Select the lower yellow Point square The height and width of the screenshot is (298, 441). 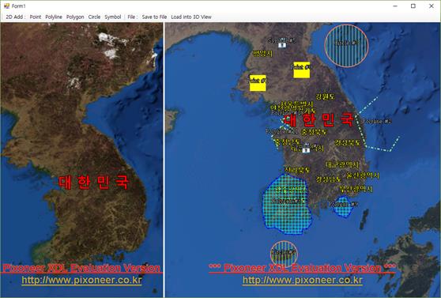(x=258, y=83)
